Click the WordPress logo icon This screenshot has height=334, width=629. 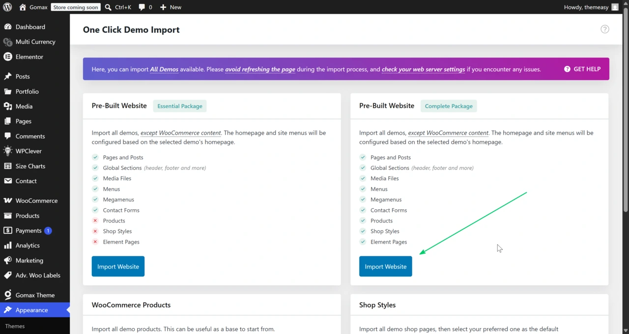click(7, 7)
